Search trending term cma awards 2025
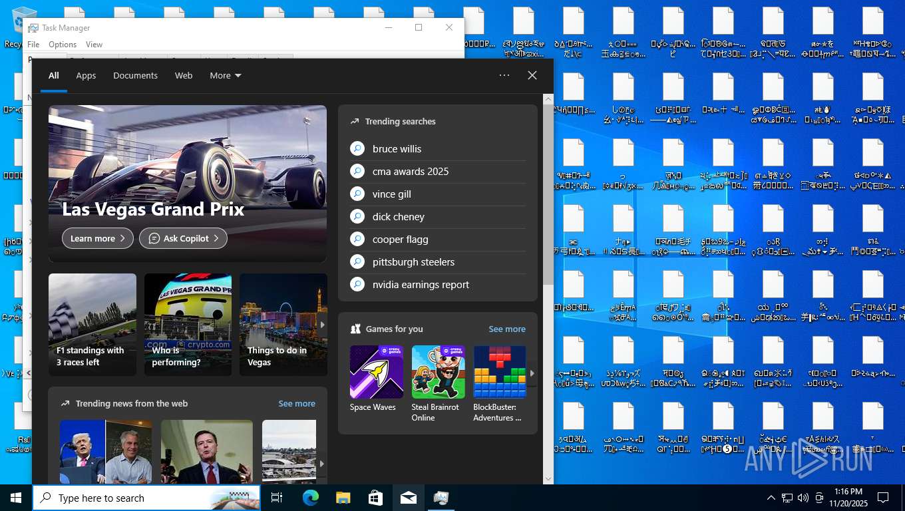Screen dimensions: 905x511 pos(411,172)
